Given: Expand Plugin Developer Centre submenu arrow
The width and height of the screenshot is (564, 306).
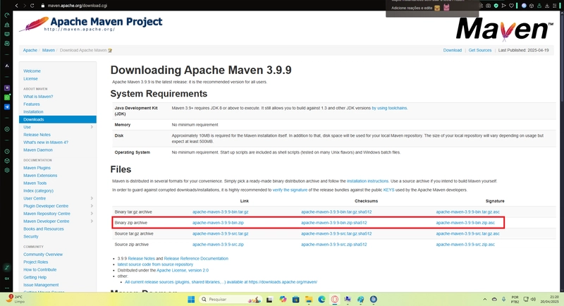Looking at the screenshot, I should coord(92,206).
